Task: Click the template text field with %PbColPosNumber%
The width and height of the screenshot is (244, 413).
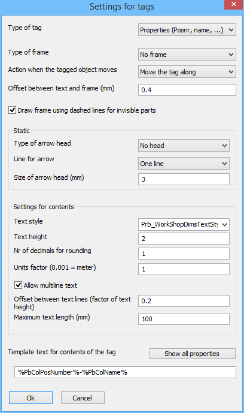Action: [125, 372]
